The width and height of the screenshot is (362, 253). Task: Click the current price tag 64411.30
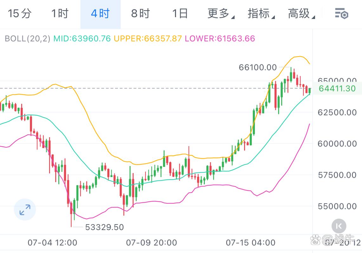(x=337, y=89)
